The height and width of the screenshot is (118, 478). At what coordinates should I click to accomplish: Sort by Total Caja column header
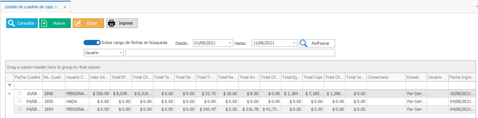pyautogui.click(x=313, y=77)
